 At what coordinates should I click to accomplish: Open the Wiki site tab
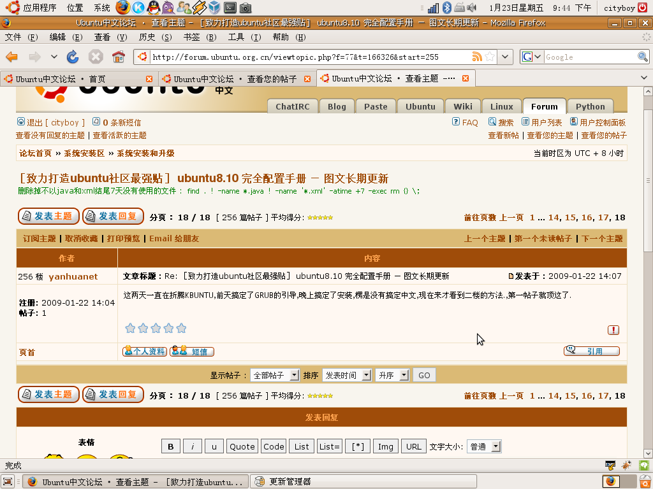[463, 106]
